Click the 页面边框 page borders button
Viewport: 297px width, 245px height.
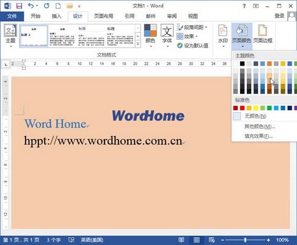[x=263, y=34]
